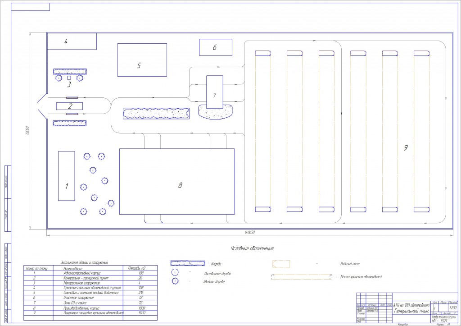Click area value 216 in table
461x326 pixels.
(141, 293)
